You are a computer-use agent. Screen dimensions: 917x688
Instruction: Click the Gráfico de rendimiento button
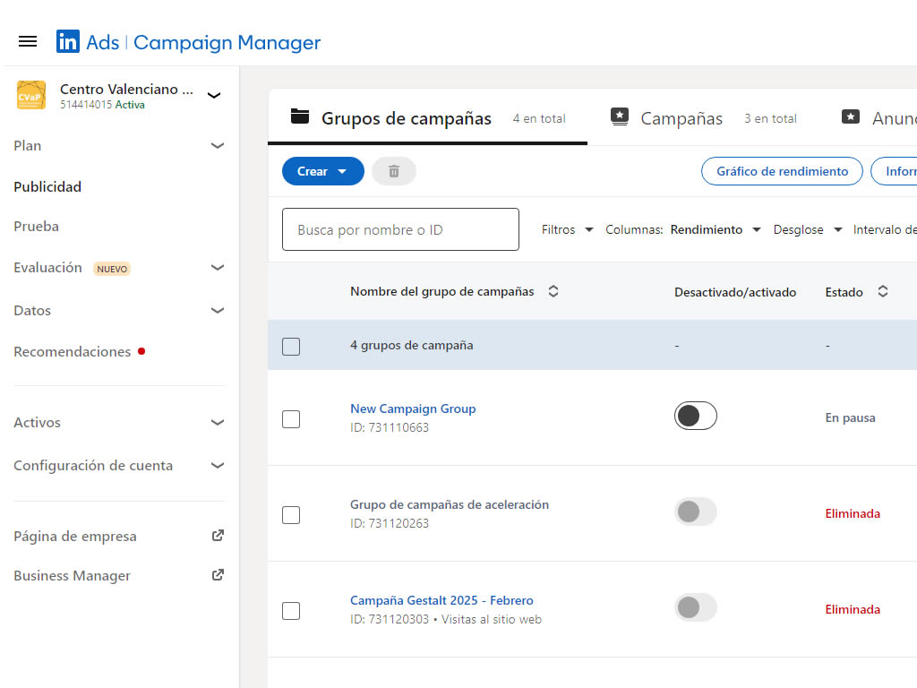(781, 171)
